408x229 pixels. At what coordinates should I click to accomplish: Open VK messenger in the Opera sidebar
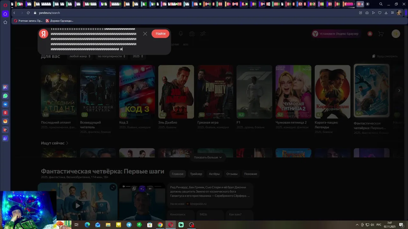point(5,104)
